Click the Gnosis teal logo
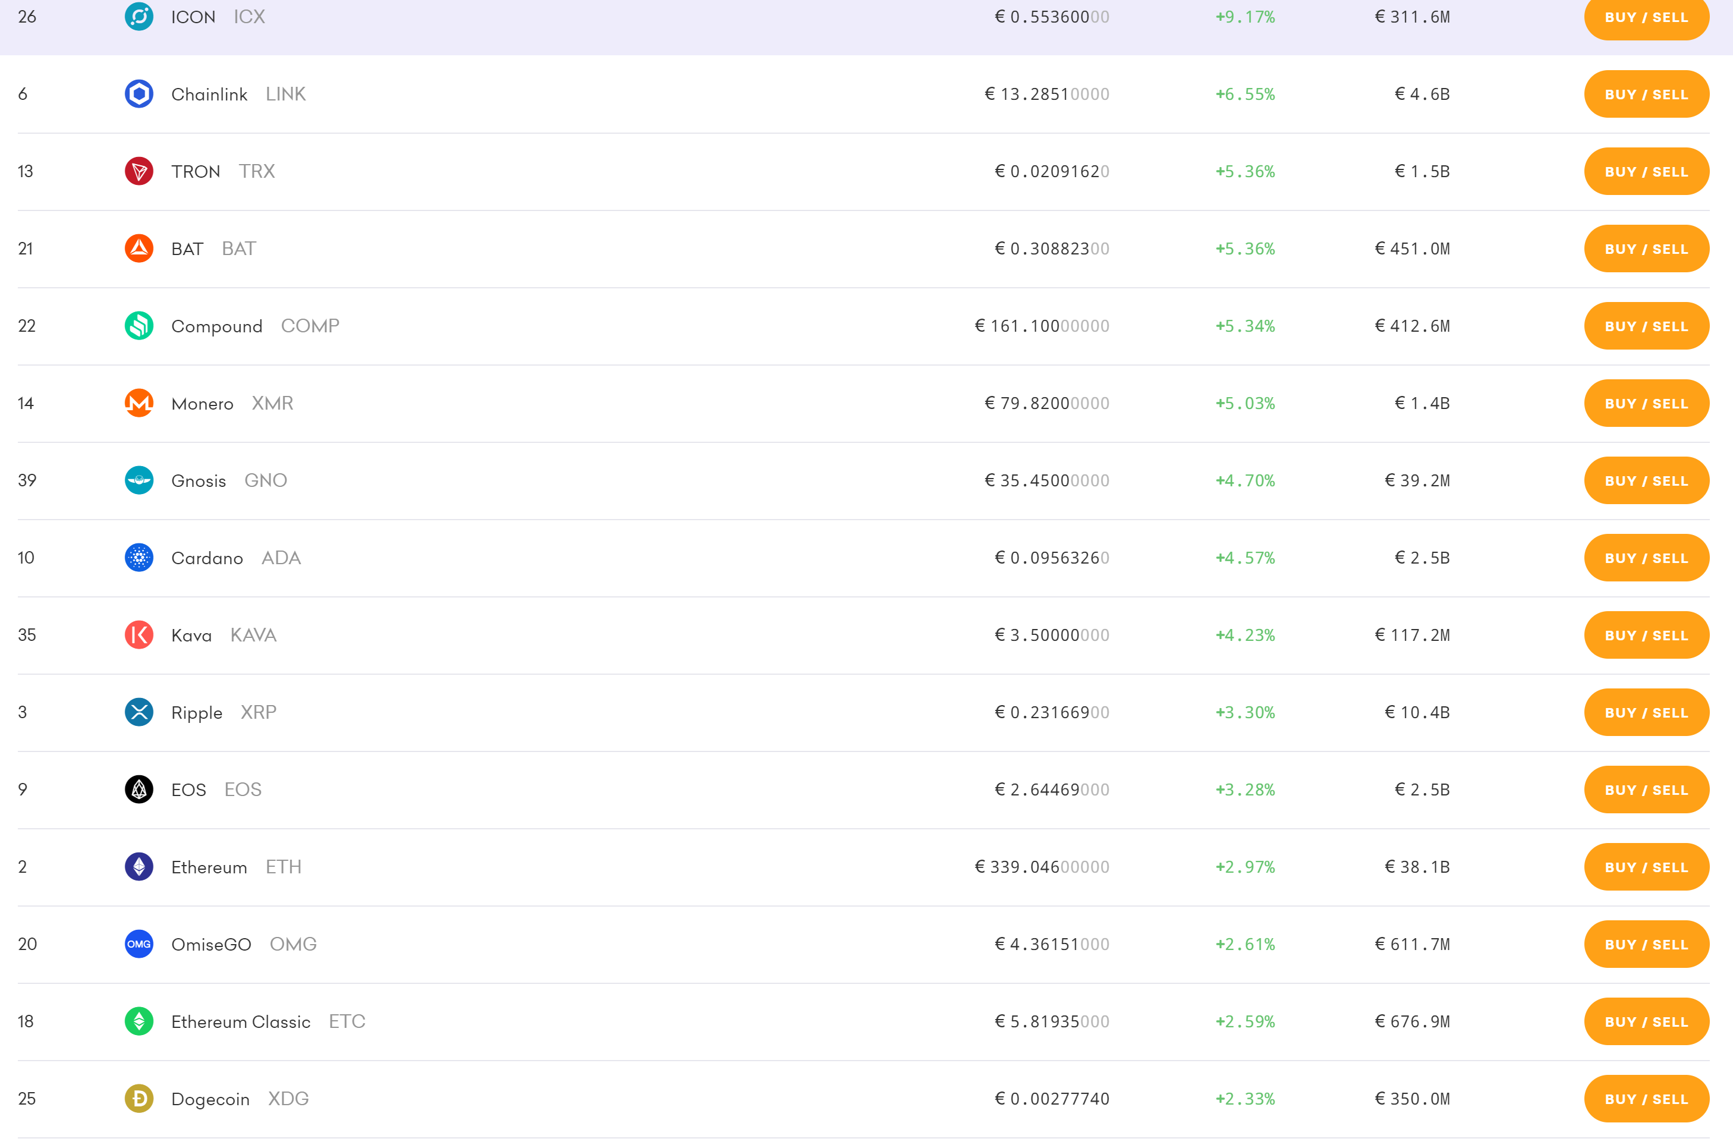 (139, 480)
